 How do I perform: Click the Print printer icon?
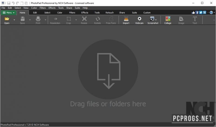tap(38, 19)
